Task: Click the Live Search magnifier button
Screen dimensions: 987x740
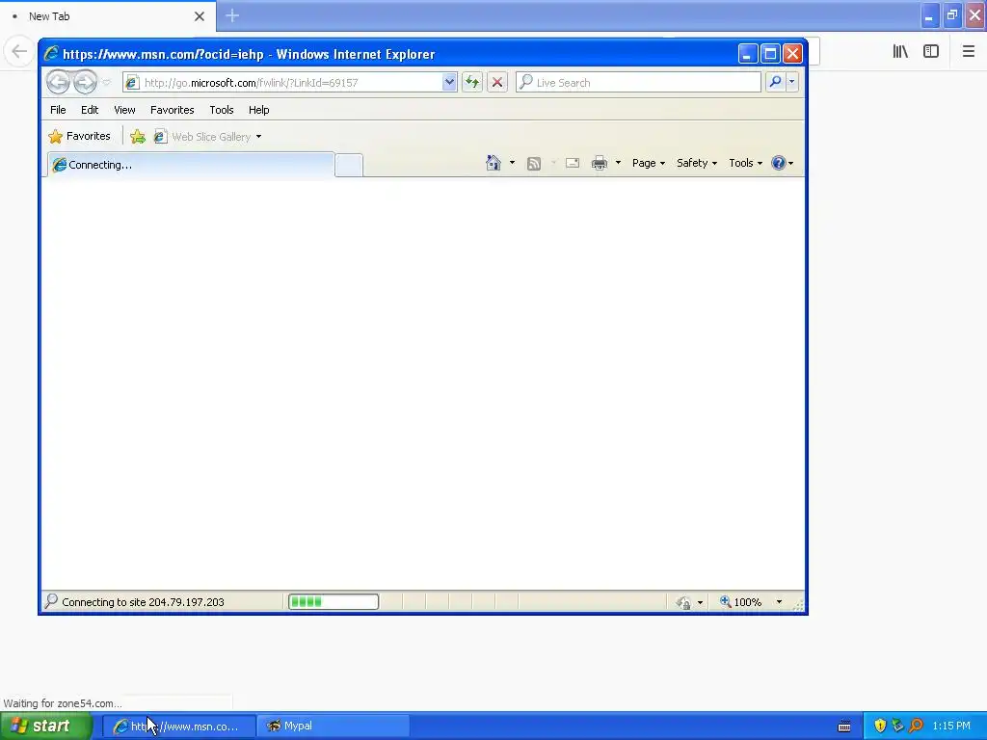Action: [x=775, y=83]
